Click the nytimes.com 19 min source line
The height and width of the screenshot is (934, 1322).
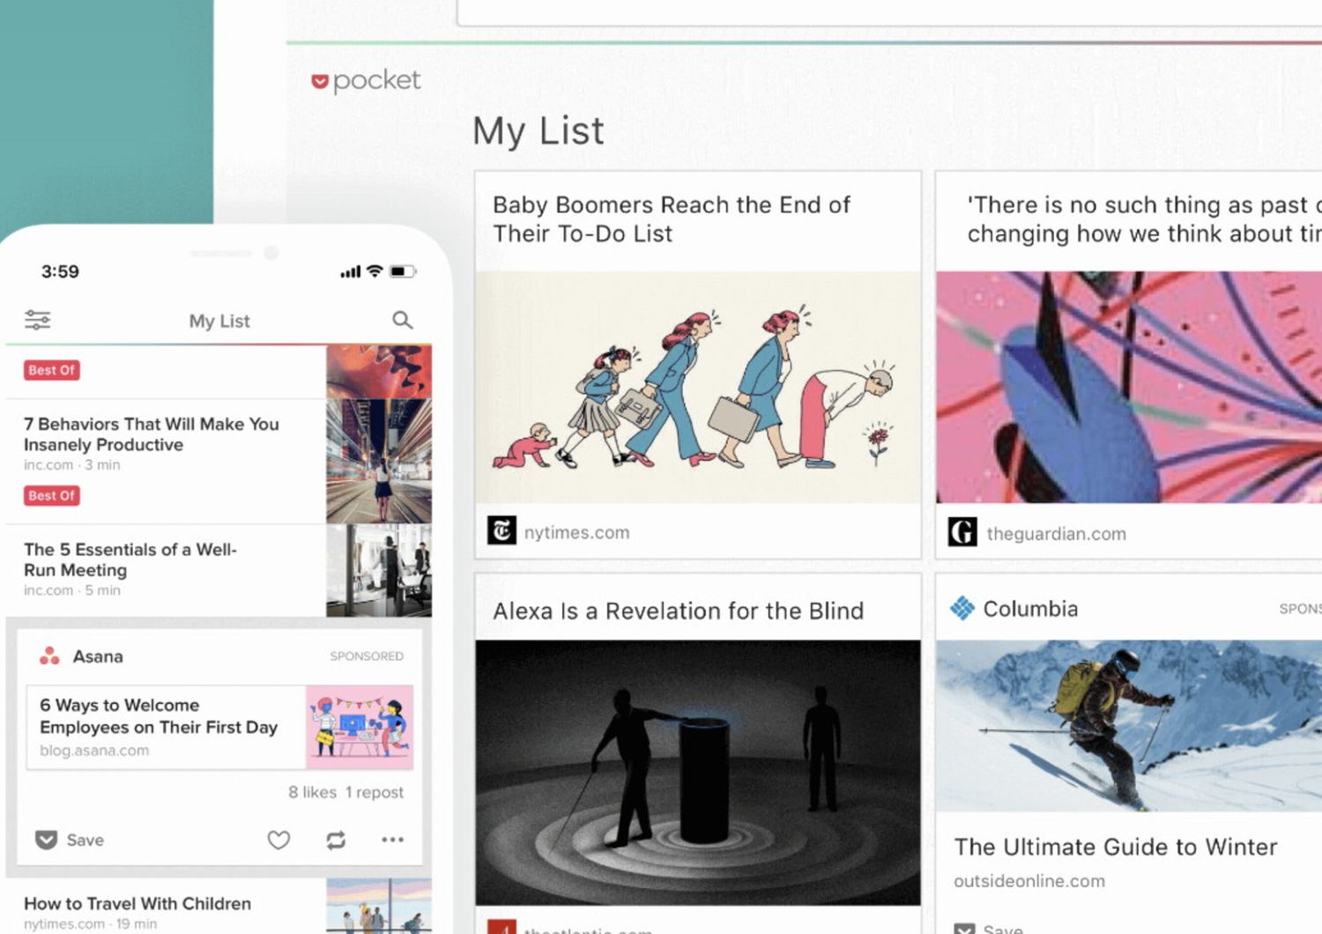coord(90,923)
